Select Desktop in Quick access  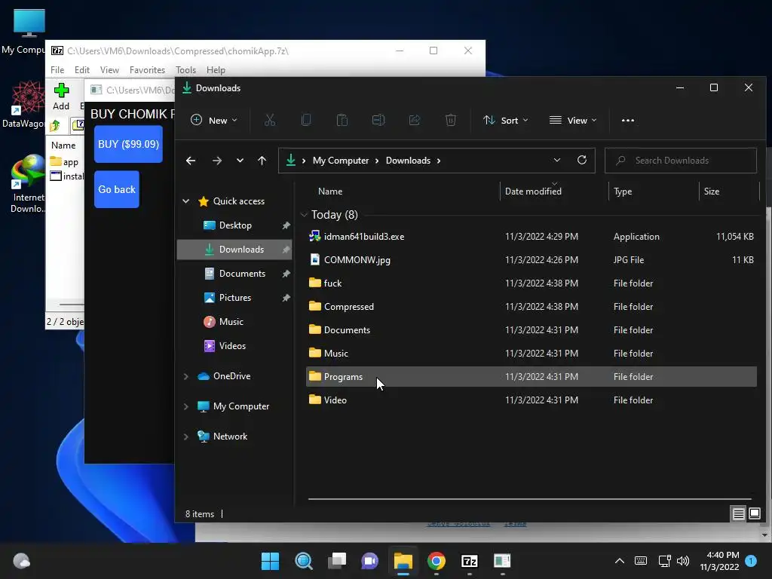pos(234,225)
